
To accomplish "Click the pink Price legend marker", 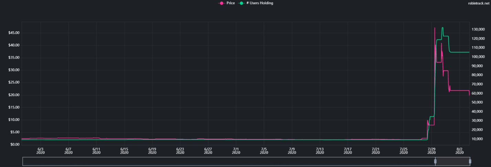I will (x=221, y=3).
